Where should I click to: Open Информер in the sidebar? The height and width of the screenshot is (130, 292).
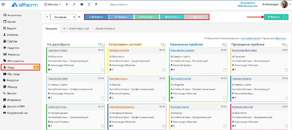click(12, 100)
